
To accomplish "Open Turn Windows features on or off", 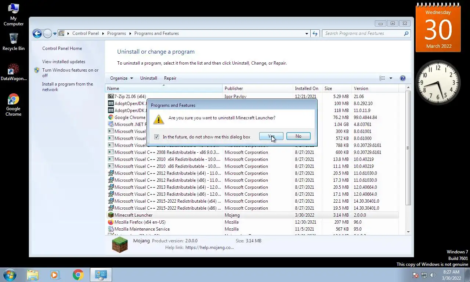I will [70, 73].
